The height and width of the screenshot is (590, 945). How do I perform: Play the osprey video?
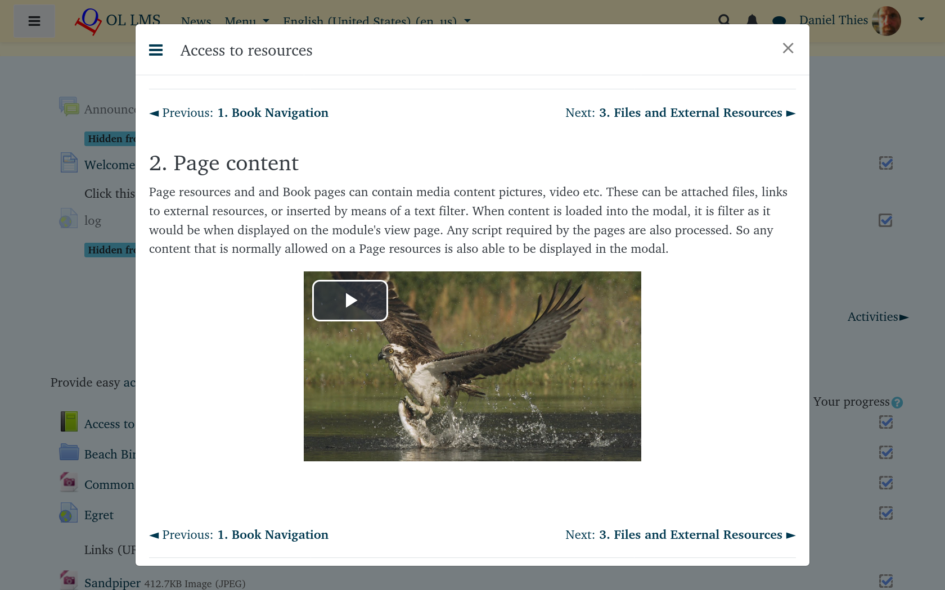350,301
